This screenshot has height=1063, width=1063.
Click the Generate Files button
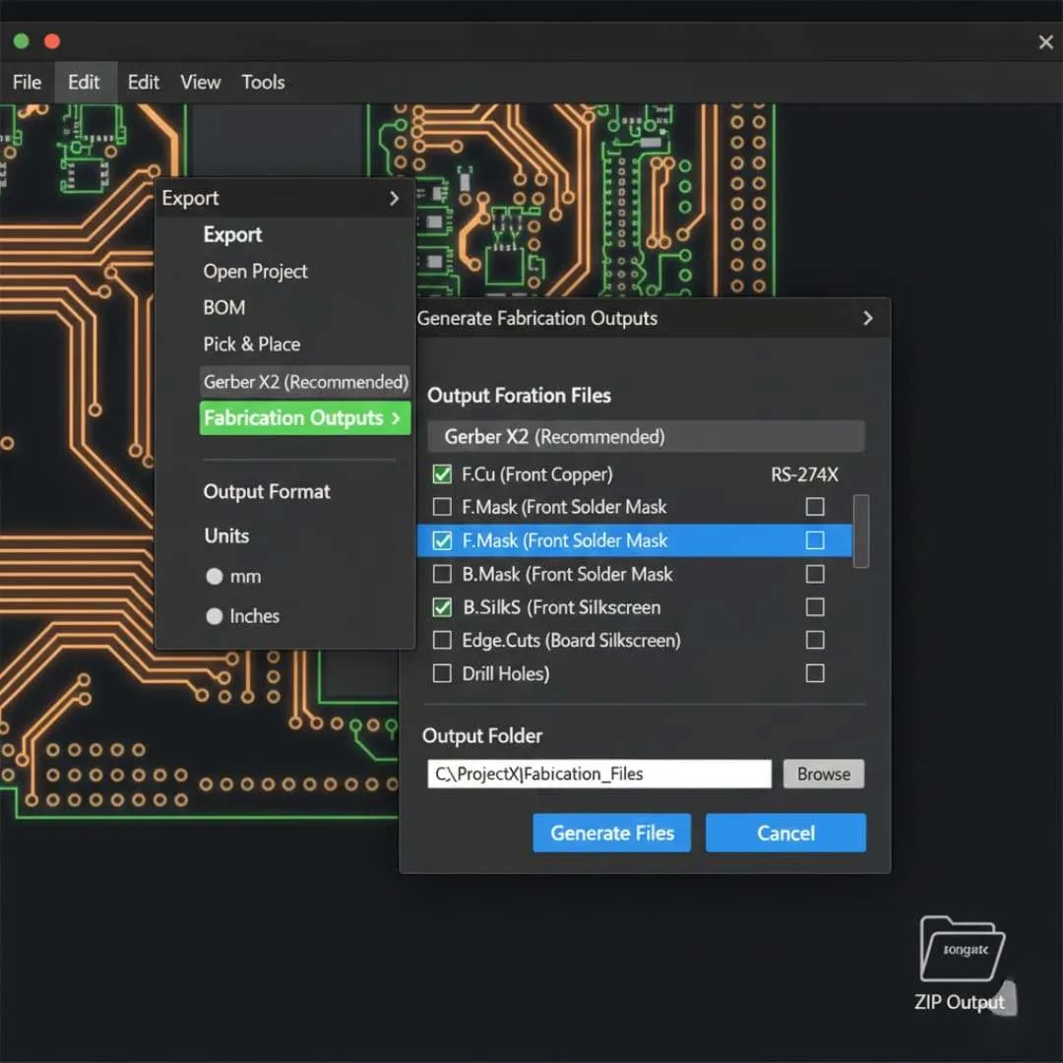611,833
